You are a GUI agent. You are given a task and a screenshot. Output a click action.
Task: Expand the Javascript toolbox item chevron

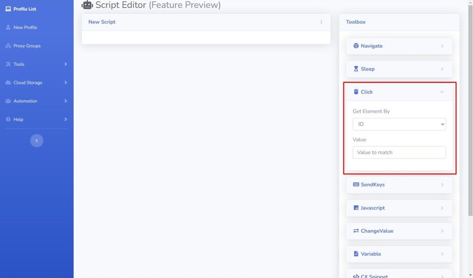pyautogui.click(x=442, y=208)
